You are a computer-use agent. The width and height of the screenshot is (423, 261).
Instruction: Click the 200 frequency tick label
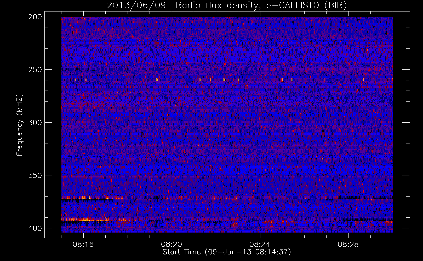coord(35,17)
